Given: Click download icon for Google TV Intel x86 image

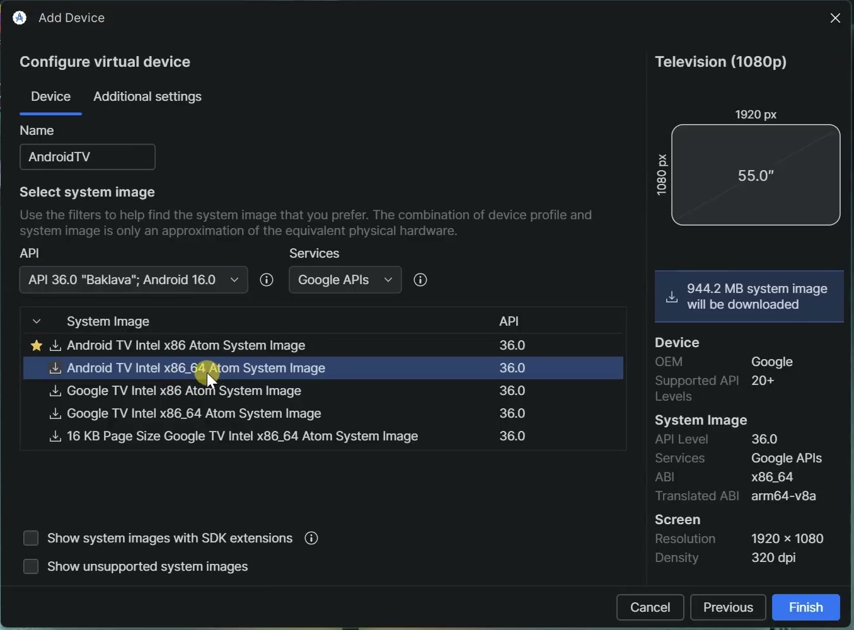Looking at the screenshot, I should pyautogui.click(x=55, y=391).
